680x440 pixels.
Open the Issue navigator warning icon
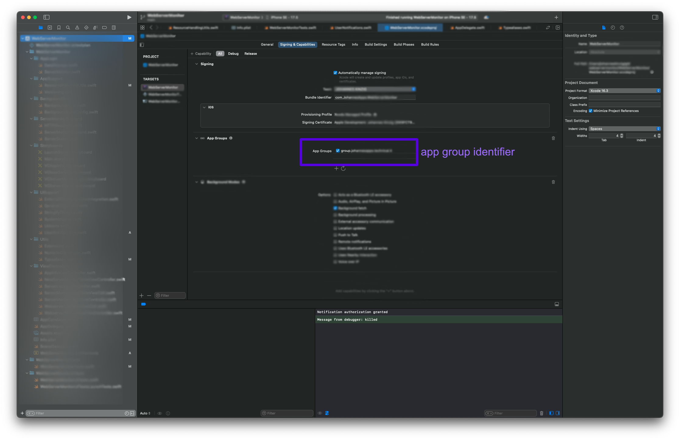[77, 28]
